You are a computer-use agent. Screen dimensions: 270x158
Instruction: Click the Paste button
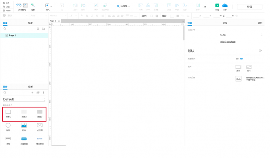click(7, 10)
